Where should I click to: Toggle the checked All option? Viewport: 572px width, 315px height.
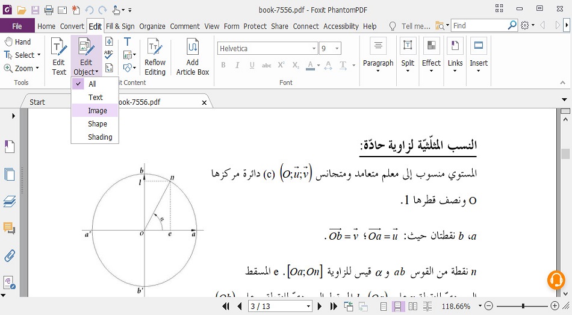92,84
